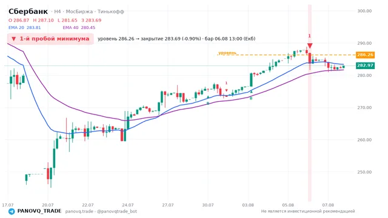Open the @panovqtrade_bot link
This screenshot has height=218, width=388.
click(117, 211)
